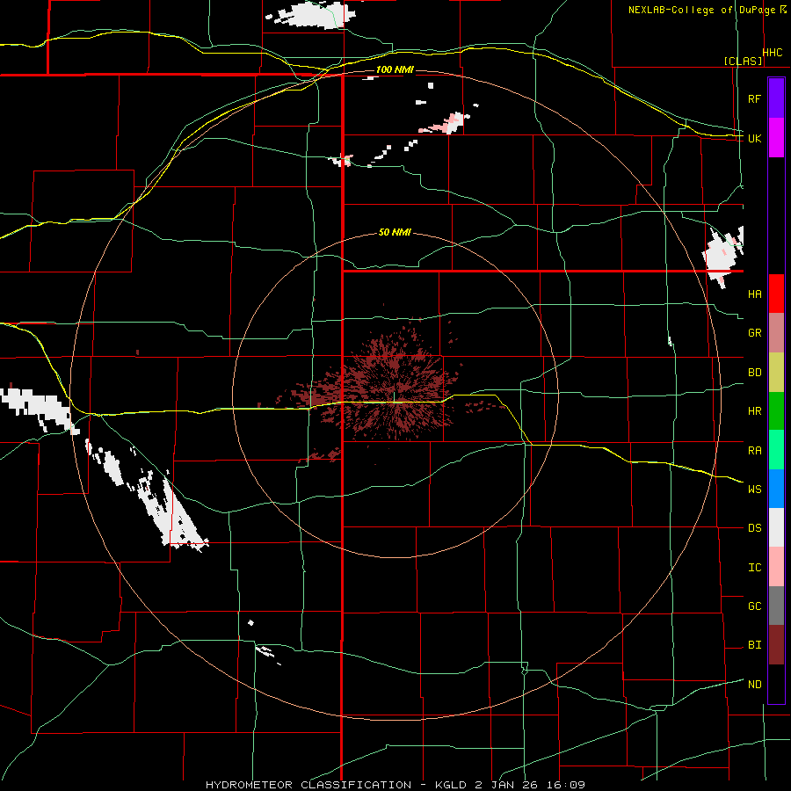Click the RF purple legend swatch
Screen dimensions: 791x791
coord(776,98)
